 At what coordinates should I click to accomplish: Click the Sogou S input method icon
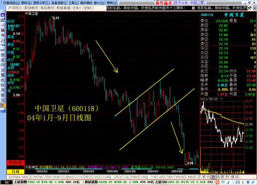(217, 182)
